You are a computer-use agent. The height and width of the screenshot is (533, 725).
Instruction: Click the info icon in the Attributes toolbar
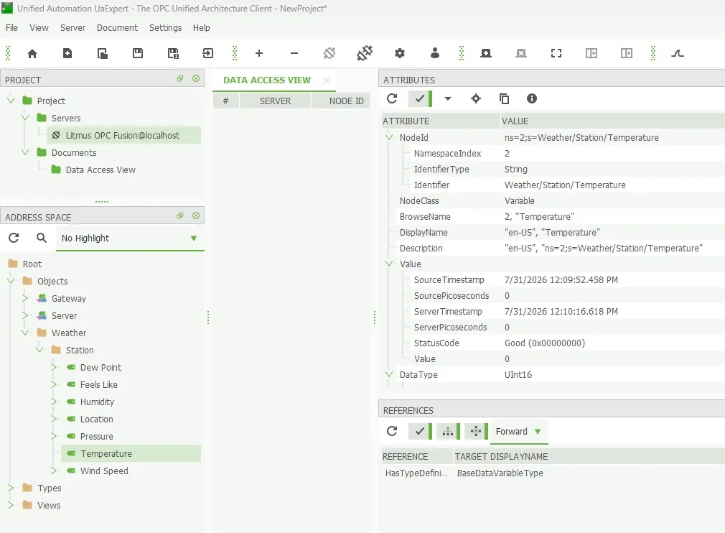click(532, 98)
